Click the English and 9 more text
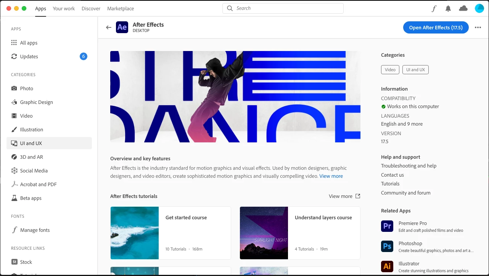 click(x=402, y=124)
